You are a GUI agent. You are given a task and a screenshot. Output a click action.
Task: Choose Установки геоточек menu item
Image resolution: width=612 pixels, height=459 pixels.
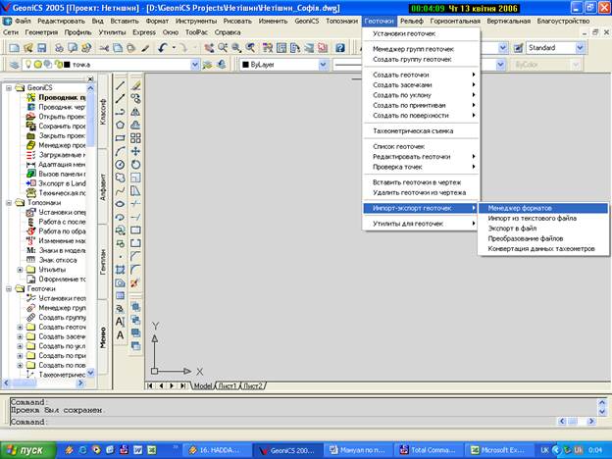click(x=421, y=33)
